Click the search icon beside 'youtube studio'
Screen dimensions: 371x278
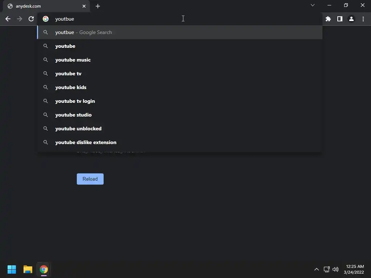[46, 115]
